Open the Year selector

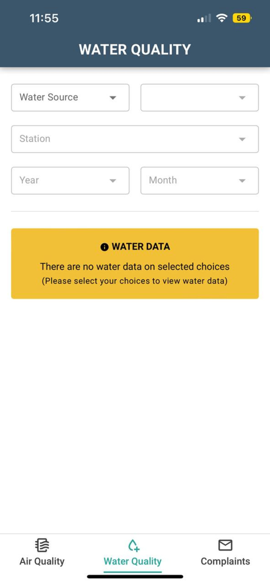point(70,180)
